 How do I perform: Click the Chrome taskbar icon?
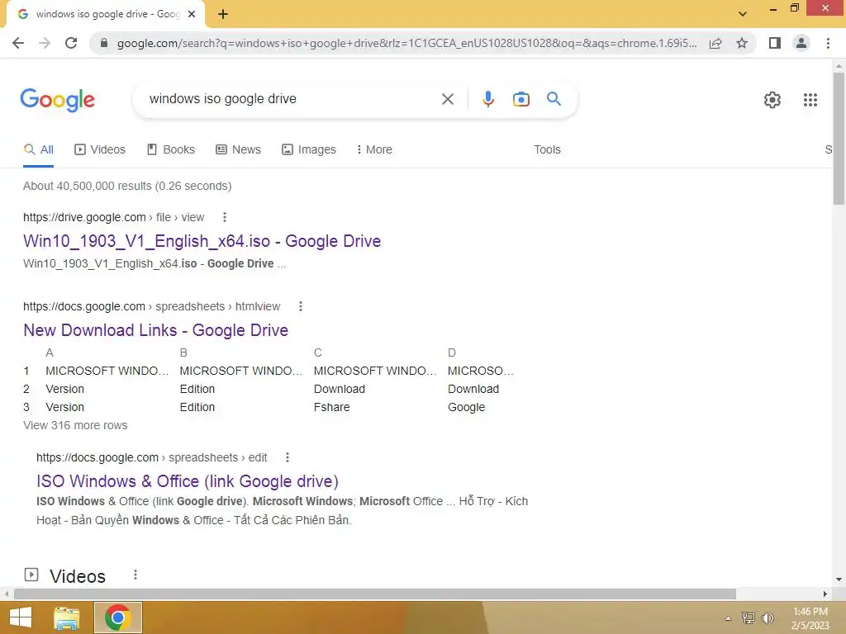coord(118,617)
